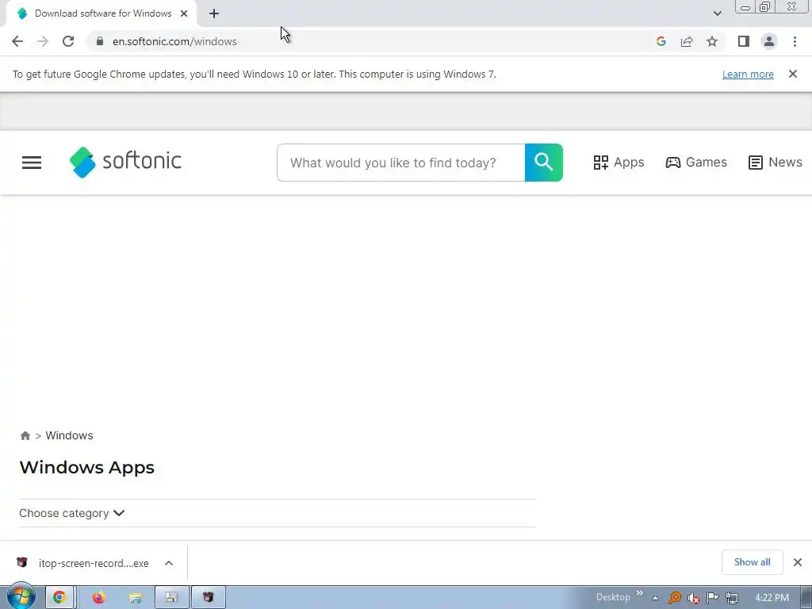Launch Firefox from the taskbar
812x609 pixels.
pos(98,598)
